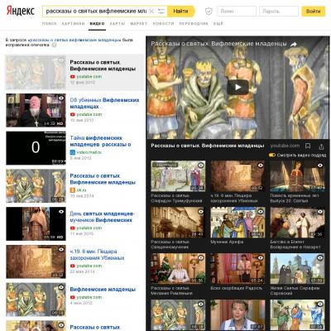Open thumbnail of priest video 'Об убиенных Вифлеемских'
The image size is (331, 331).
coord(36,110)
